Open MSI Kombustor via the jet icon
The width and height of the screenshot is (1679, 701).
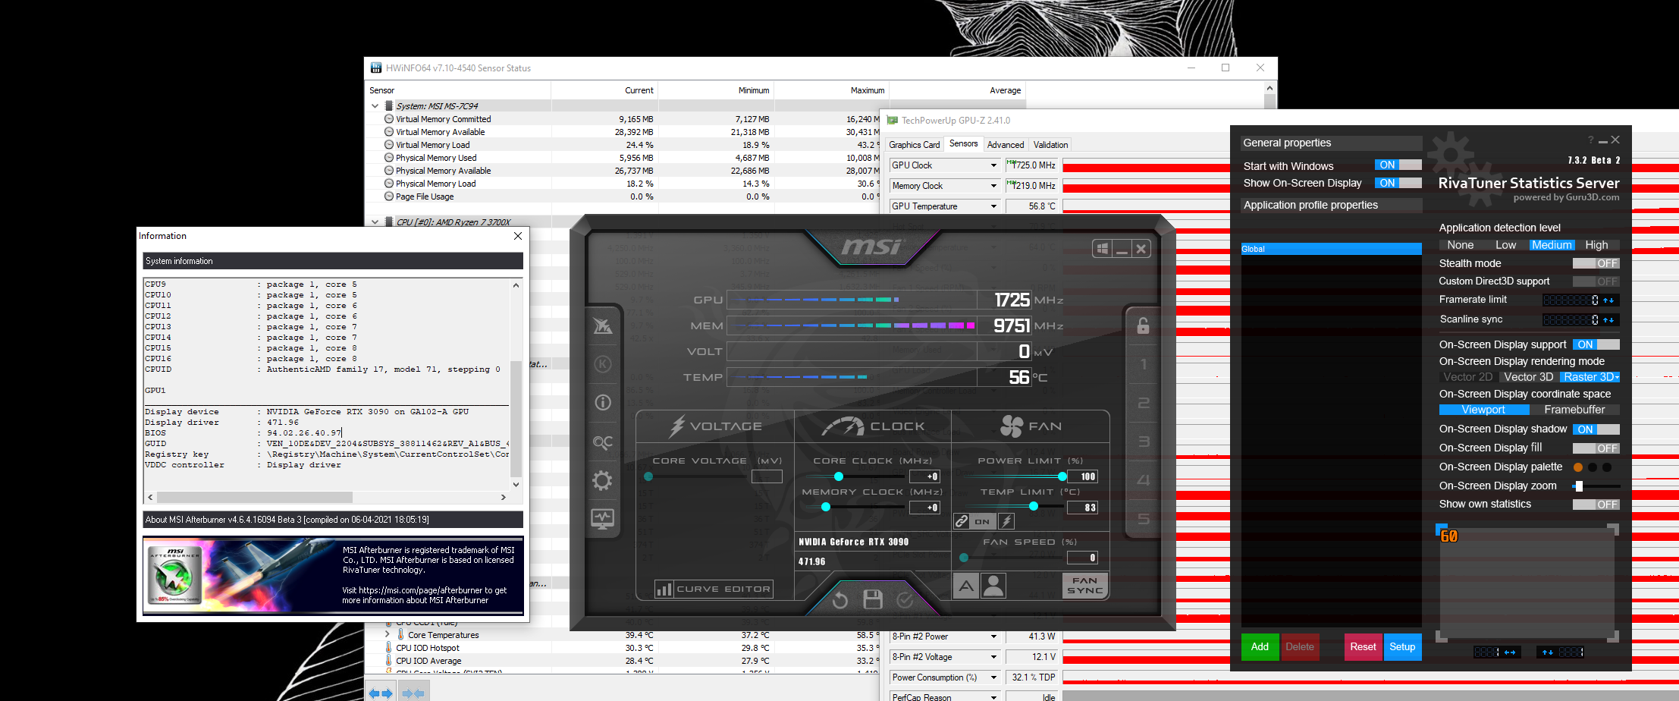(603, 326)
